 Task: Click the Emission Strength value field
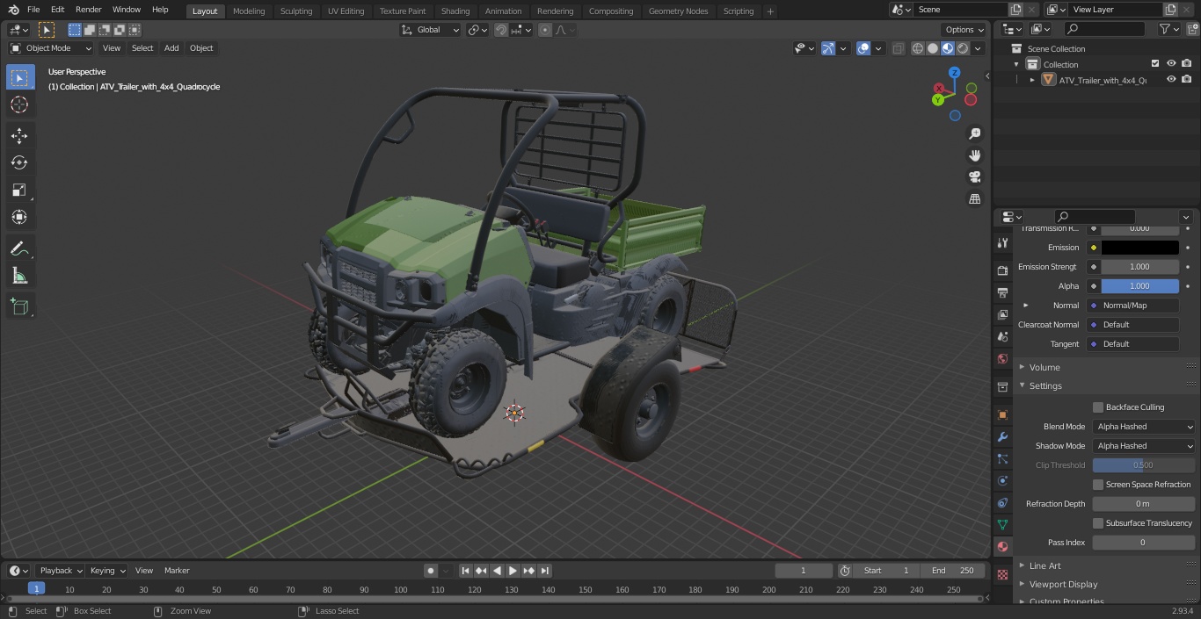[x=1139, y=267]
